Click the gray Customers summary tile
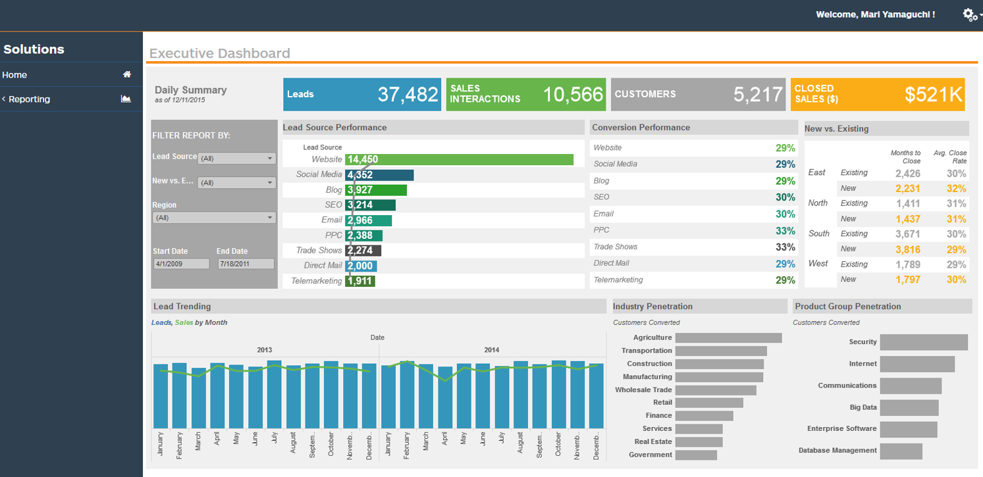Viewport: 983px width, 477px height. click(x=698, y=94)
